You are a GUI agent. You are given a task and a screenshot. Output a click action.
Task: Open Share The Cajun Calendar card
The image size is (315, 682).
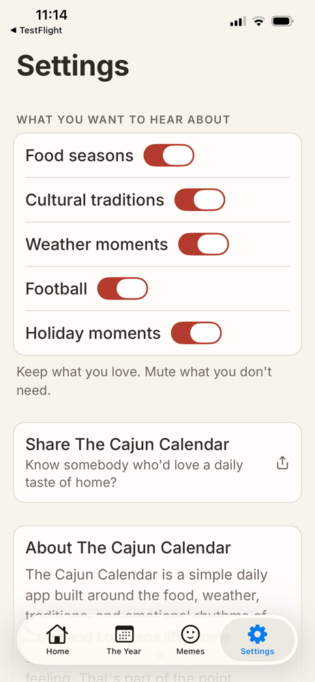pos(157,462)
